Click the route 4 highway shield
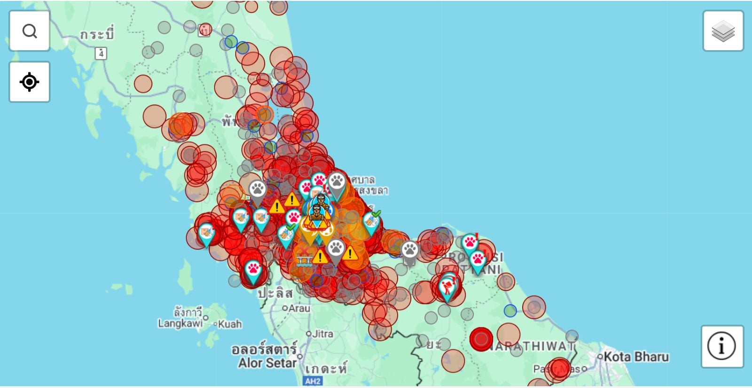 click(x=101, y=53)
